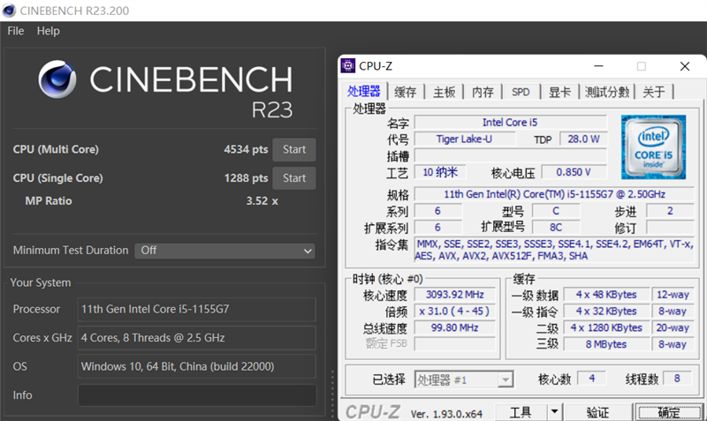Minimize the CPU-Z window
The height and width of the screenshot is (421, 707).
[x=598, y=66]
